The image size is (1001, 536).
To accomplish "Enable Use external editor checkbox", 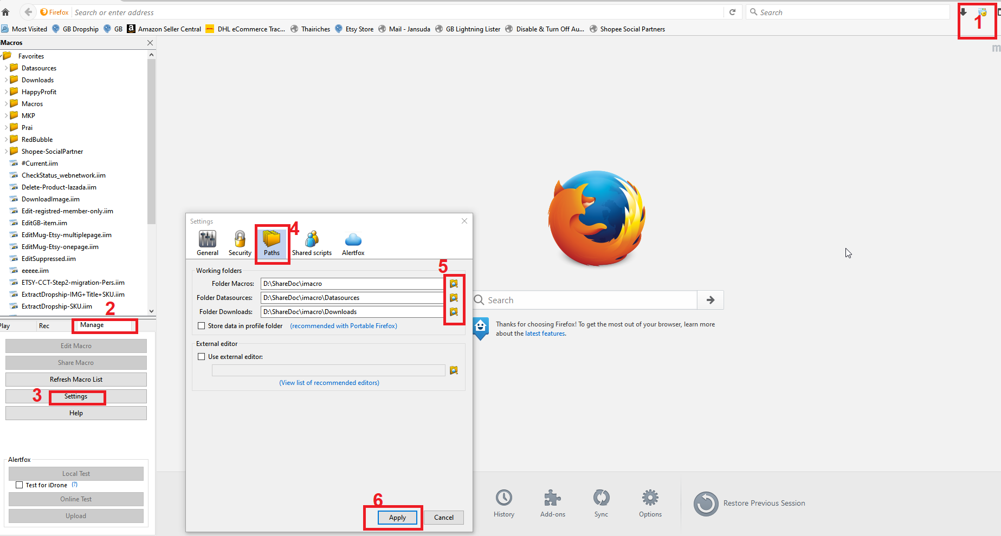I will [x=202, y=357].
